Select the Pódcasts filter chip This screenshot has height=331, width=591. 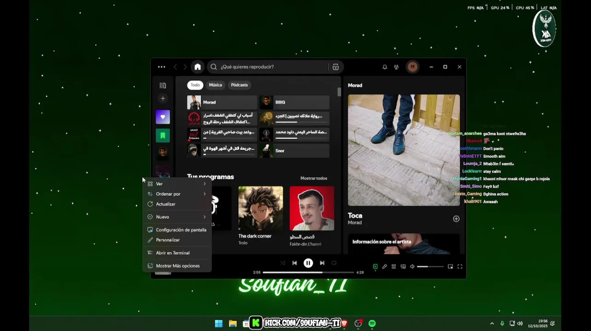[239, 85]
